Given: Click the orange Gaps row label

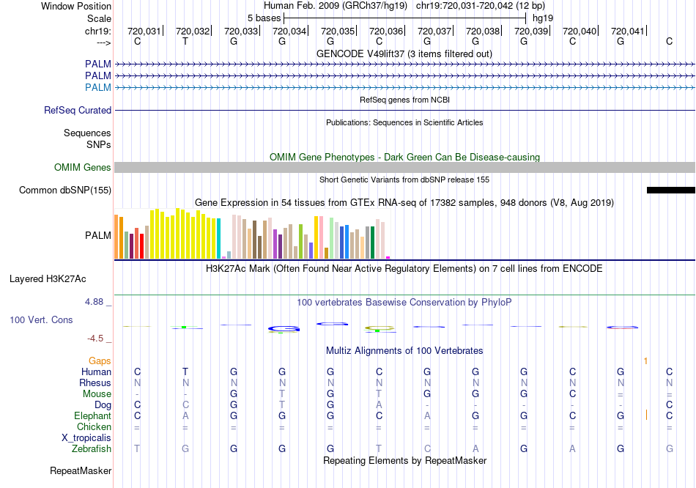Looking at the screenshot, I should click(100, 361).
